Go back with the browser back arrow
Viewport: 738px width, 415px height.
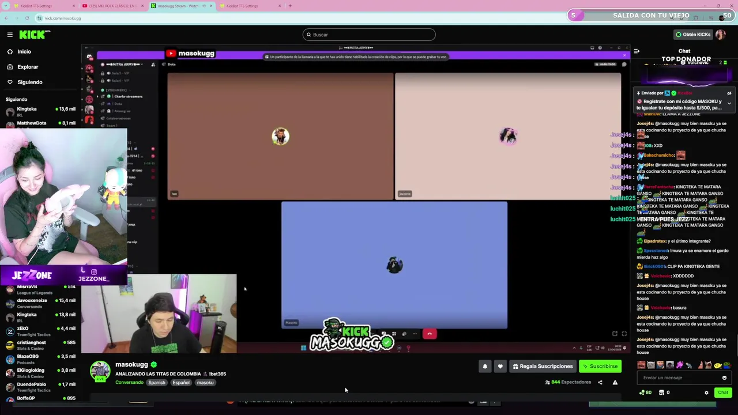pyautogui.click(x=6, y=18)
